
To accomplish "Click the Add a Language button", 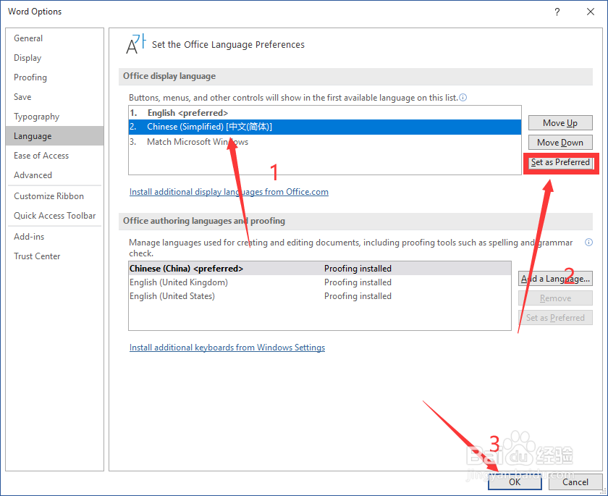I will point(555,279).
